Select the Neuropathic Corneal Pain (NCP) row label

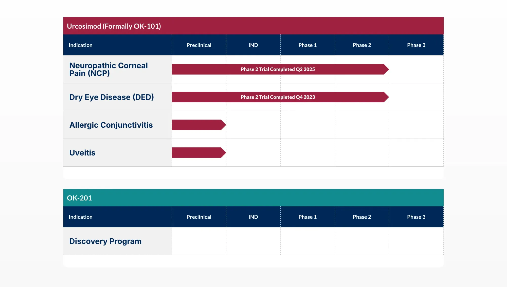tap(108, 69)
